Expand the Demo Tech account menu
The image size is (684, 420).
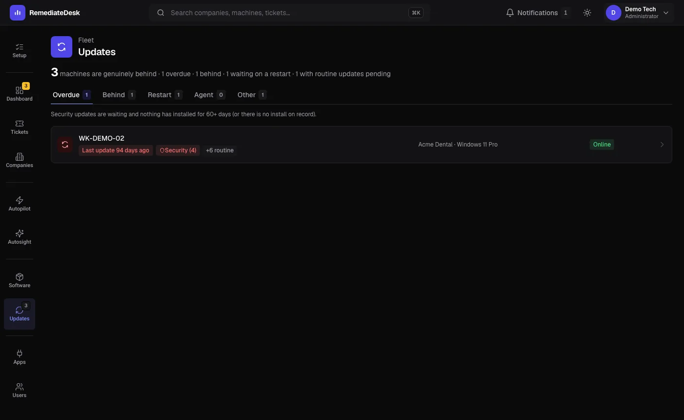665,13
